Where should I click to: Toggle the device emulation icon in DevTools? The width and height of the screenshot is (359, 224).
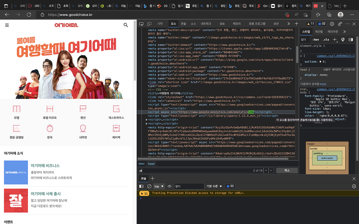[x=149, y=24]
